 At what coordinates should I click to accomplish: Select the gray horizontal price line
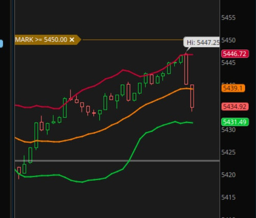(117, 160)
